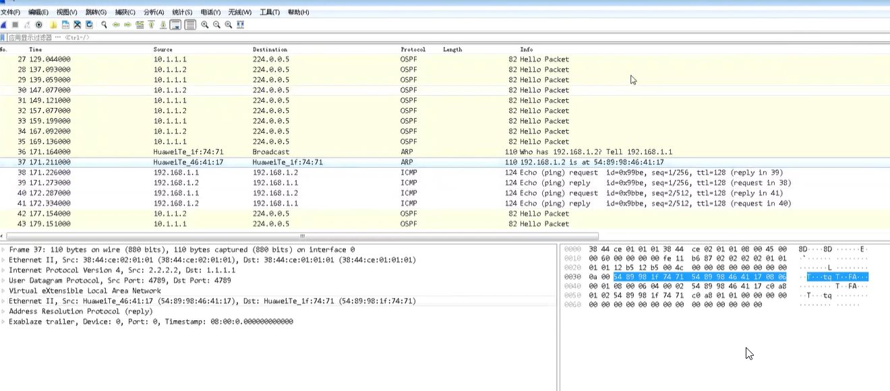The width and height of the screenshot is (890, 391).
Task: Expand the Frame 37 details
Action: pyautogui.click(x=3, y=249)
